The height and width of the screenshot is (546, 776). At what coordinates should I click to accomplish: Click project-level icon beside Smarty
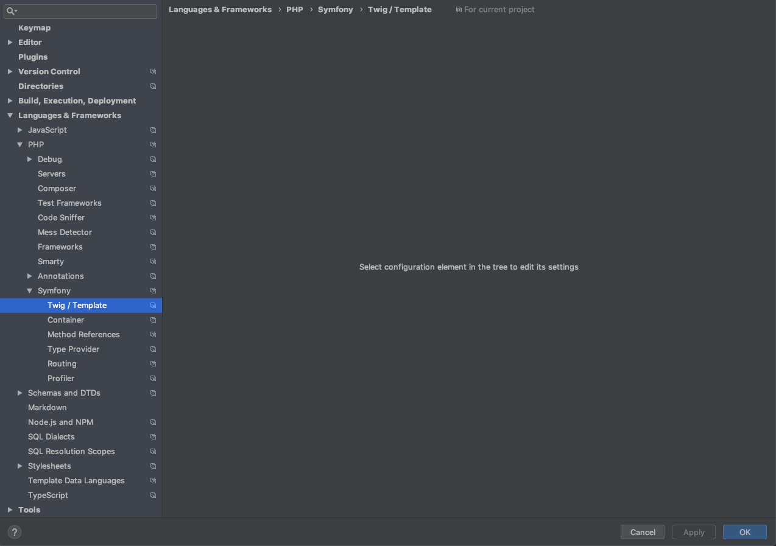[x=153, y=262]
